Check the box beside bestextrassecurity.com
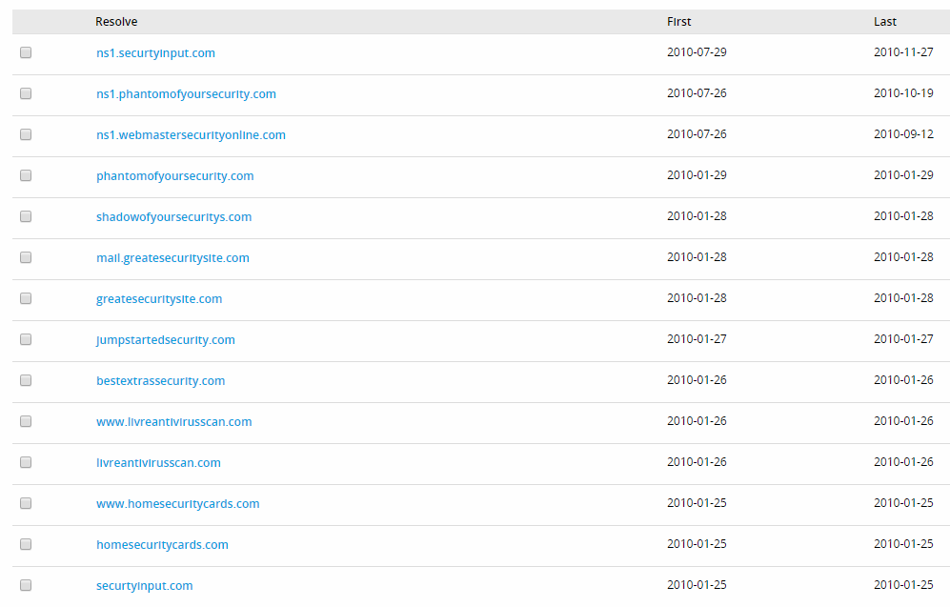The height and width of the screenshot is (607, 950). 26,380
